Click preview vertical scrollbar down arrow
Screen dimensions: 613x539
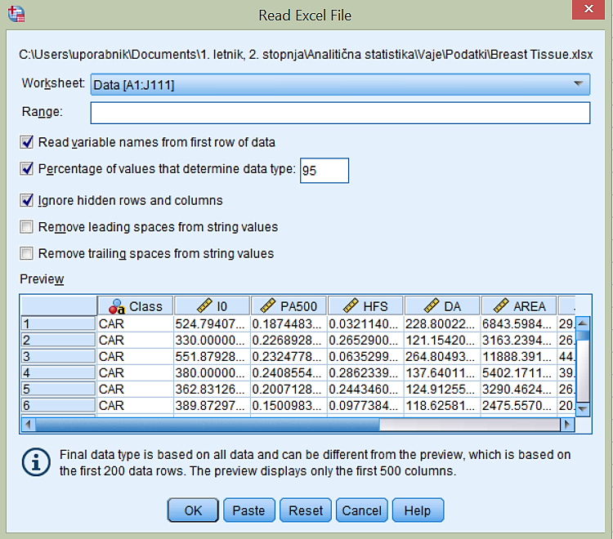click(x=583, y=409)
